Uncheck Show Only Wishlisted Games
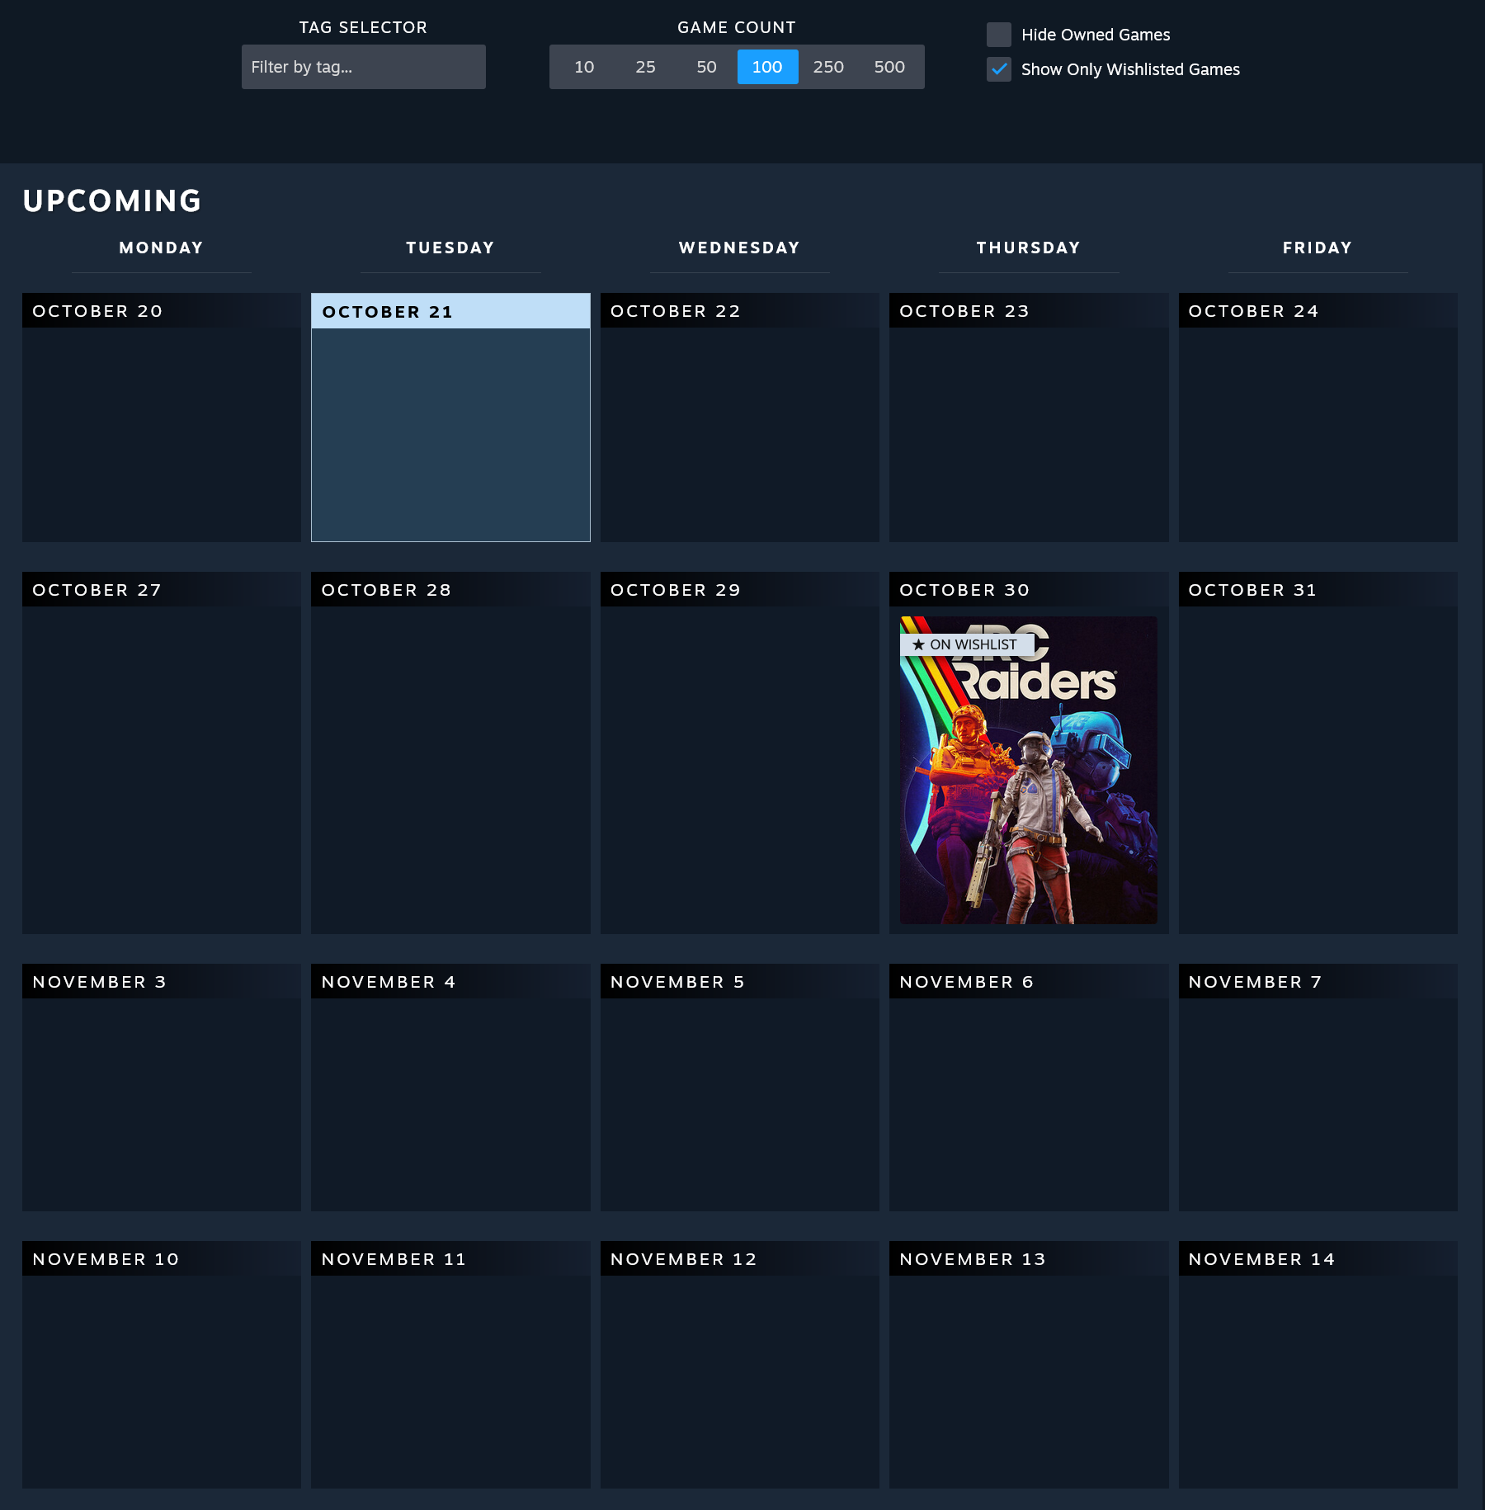 tap(998, 69)
